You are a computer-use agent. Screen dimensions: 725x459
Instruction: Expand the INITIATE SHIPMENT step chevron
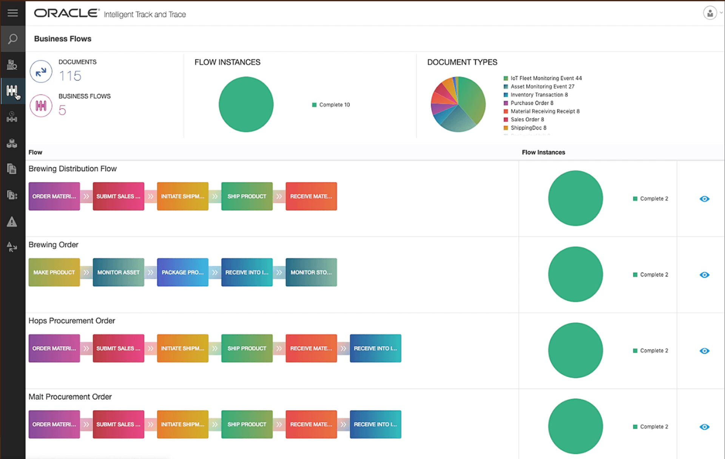pos(214,196)
